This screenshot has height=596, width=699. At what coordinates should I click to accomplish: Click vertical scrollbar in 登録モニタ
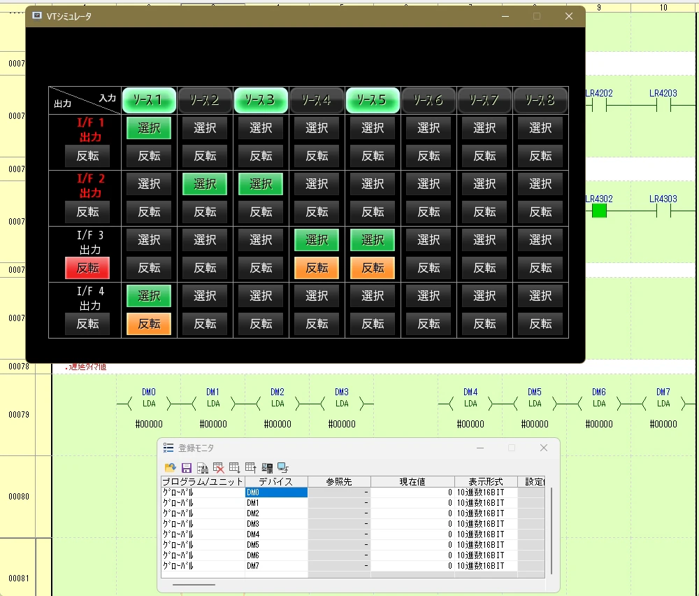[552, 531]
